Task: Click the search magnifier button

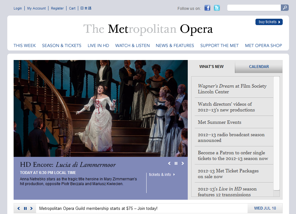Action: point(285,8)
